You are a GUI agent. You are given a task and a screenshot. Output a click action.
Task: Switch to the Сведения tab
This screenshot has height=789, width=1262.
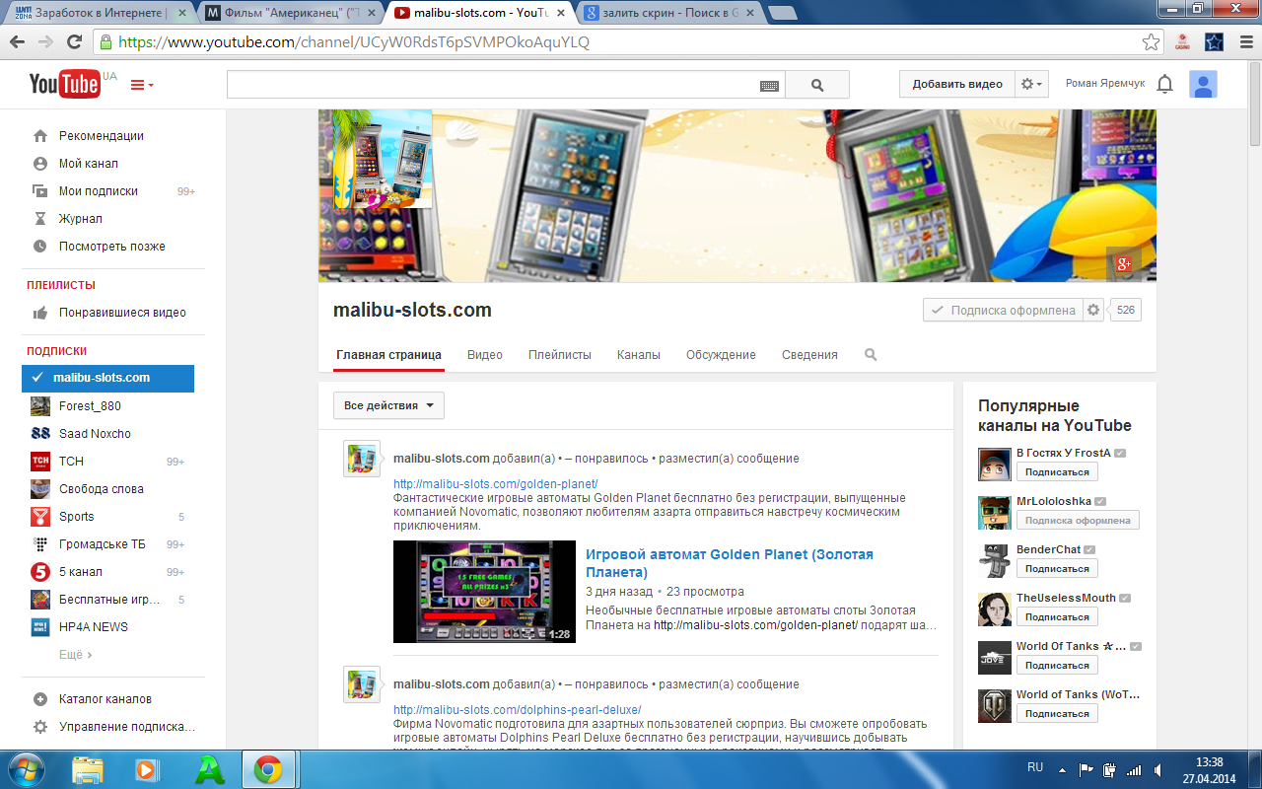pyautogui.click(x=809, y=355)
